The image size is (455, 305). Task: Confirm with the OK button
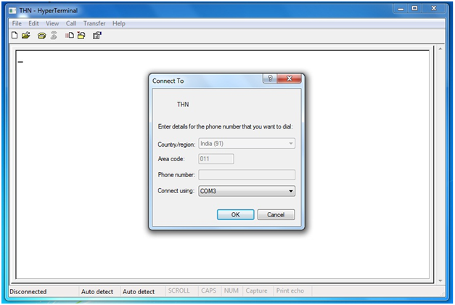point(235,215)
